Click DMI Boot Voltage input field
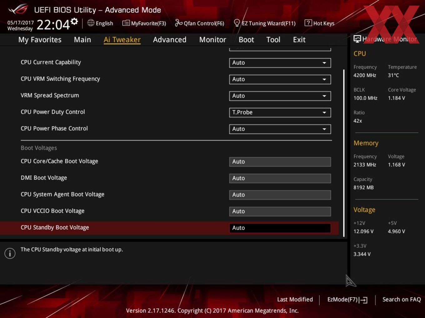This screenshot has width=425, height=318. [280, 178]
